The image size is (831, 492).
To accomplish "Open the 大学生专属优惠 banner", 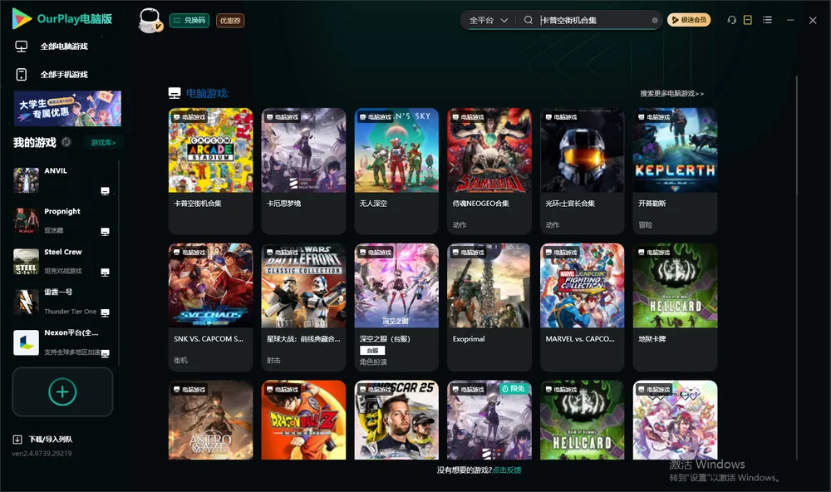I will 67,108.
